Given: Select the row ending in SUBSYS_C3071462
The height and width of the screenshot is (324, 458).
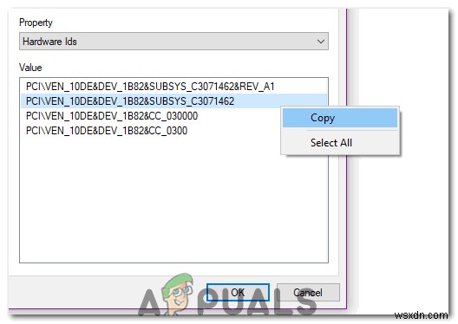Looking at the screenshot, I should tap(173, 101).
